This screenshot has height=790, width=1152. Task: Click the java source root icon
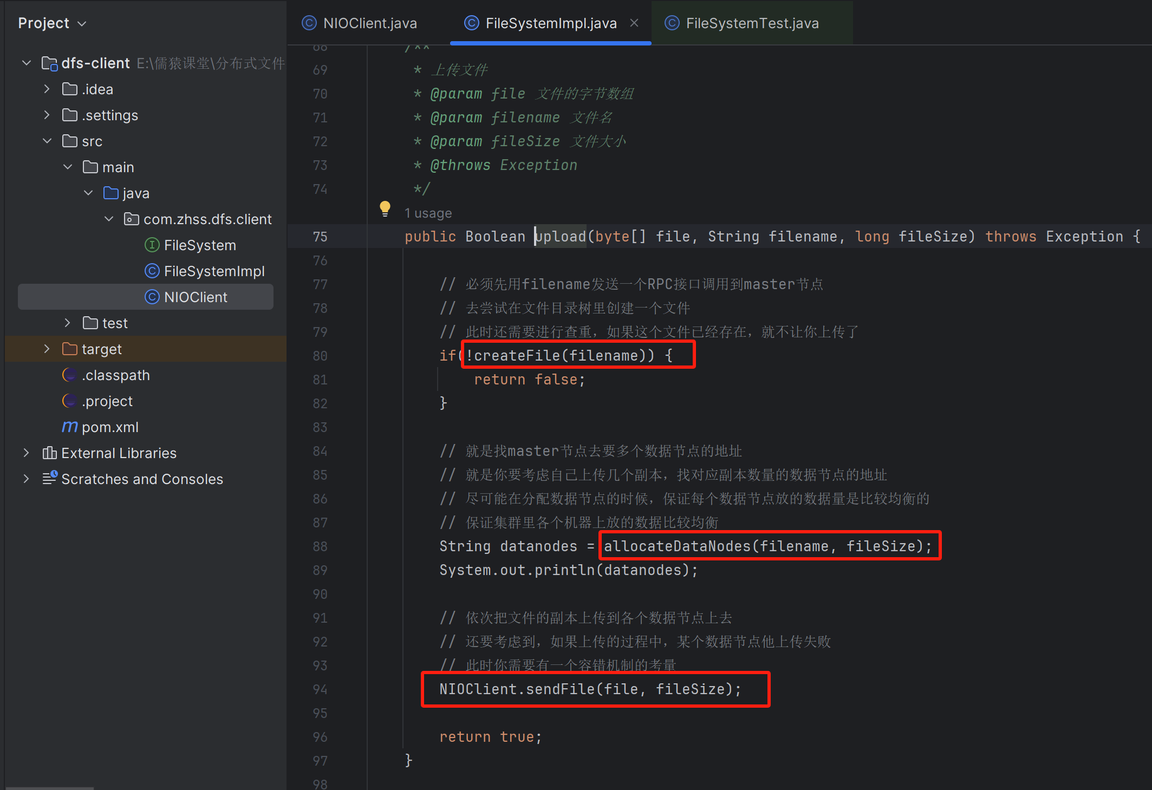click(111, 193)
